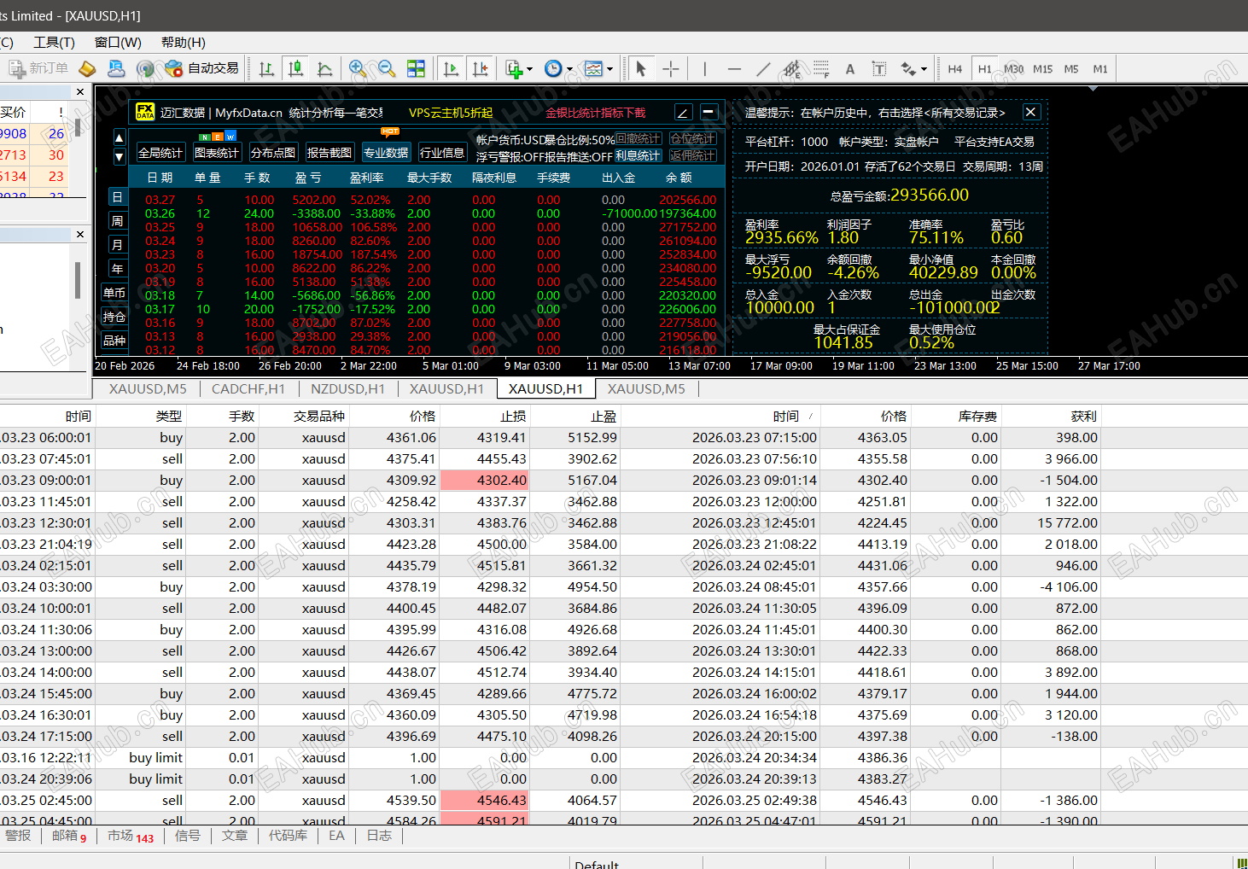Toggle the chart auto-scroll icon

click(x=452, y=69)
